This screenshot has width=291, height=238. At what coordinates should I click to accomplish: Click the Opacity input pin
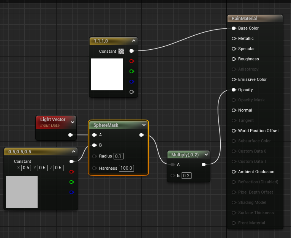pos(234,90)
